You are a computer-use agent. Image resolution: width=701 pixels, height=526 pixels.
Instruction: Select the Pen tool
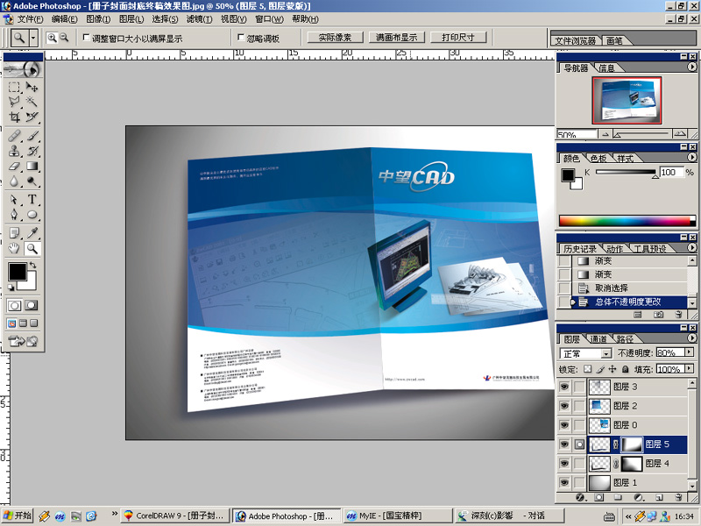(14, 215)
